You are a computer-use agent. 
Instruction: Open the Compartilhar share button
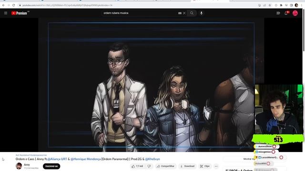166,166
